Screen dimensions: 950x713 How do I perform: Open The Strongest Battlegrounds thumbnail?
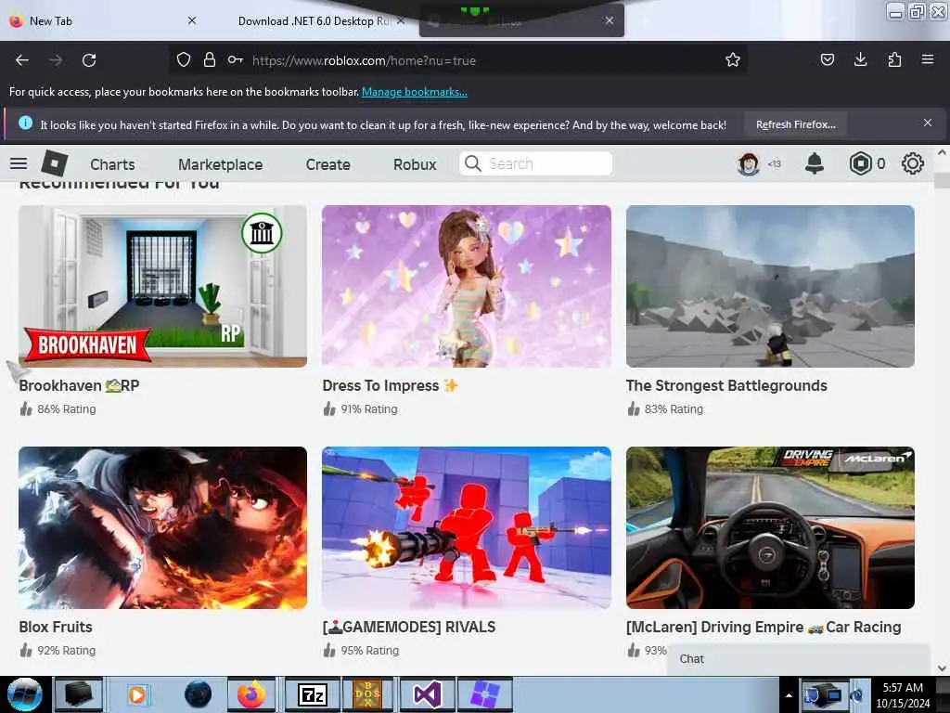pos(770,286)
